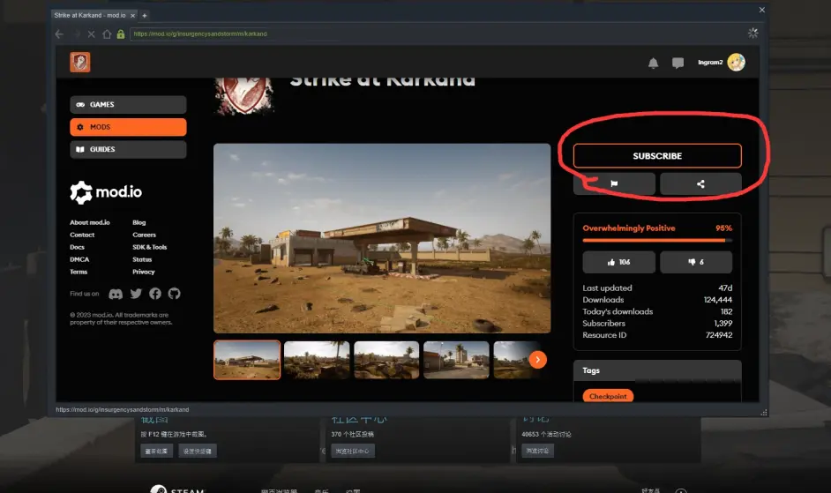Open the mod.io GitHub icon
This screenshot has width=831, height=493.
(174, 294)
